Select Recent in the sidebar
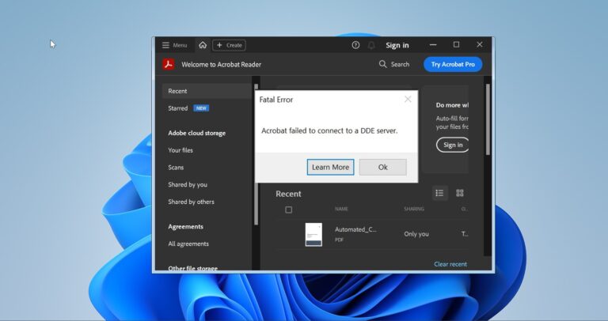608x321 pixels. [x=207, y=91]
